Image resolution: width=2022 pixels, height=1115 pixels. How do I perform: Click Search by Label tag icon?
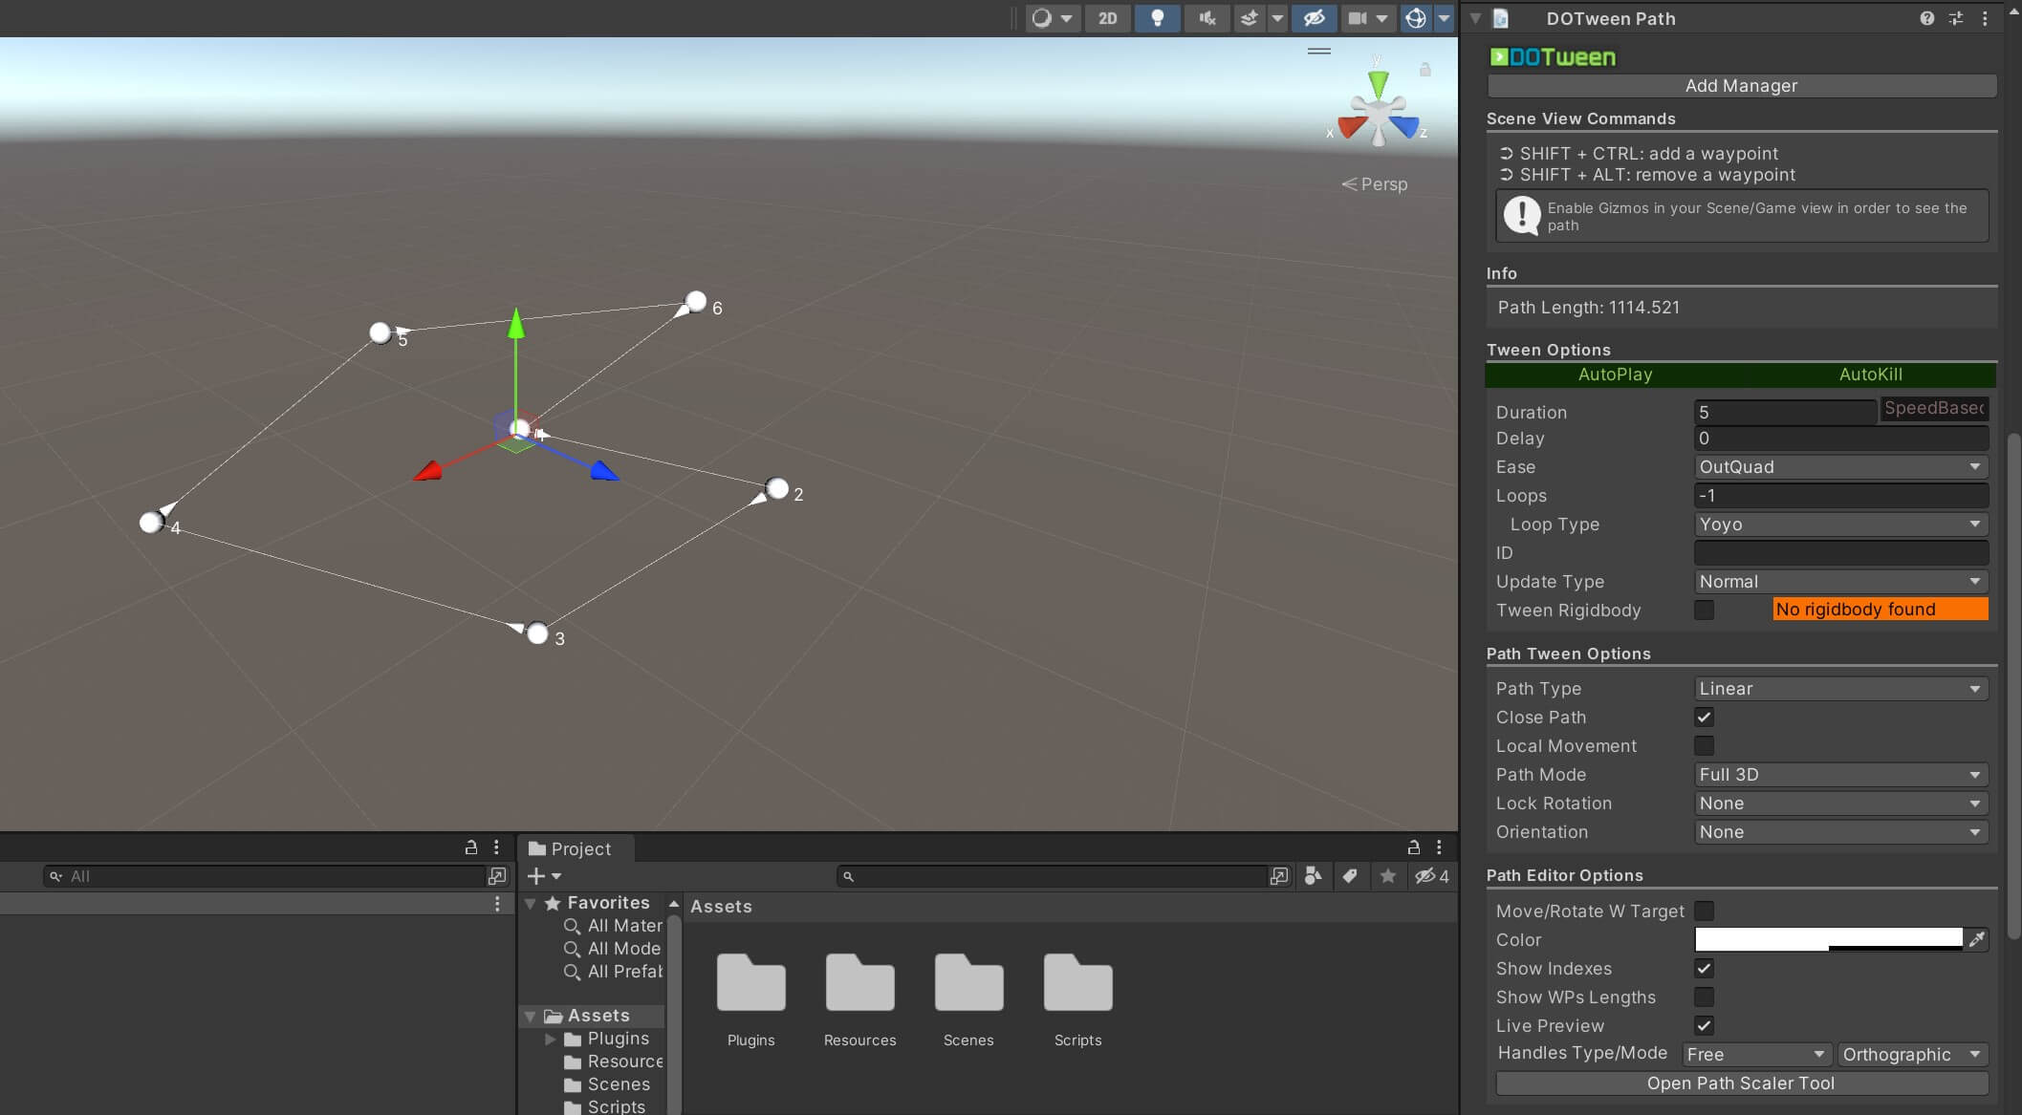click(x=1349, y=876)
